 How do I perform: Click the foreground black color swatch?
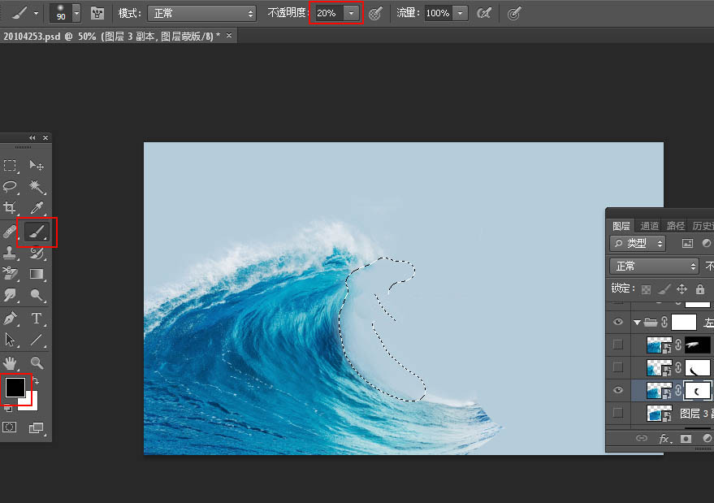(x=15, y=388)
